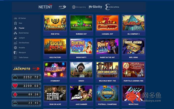Click the Rise of Ra title link
Screen dimensions: 174x109
coord(55,34)
